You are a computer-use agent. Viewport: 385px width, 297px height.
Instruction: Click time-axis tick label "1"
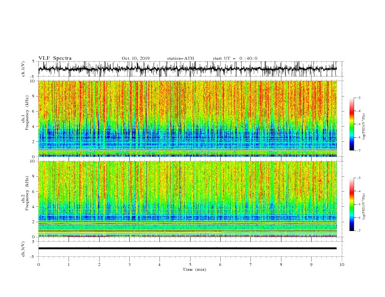coord(69,264)
